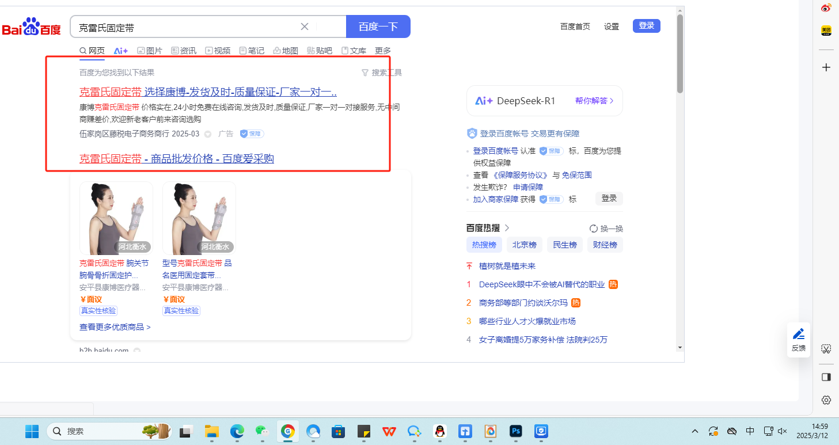The height and width of the screenshot is (445, 839).
Task: Open the 反馈 feedback widget
Action: (x=798, y=340)
